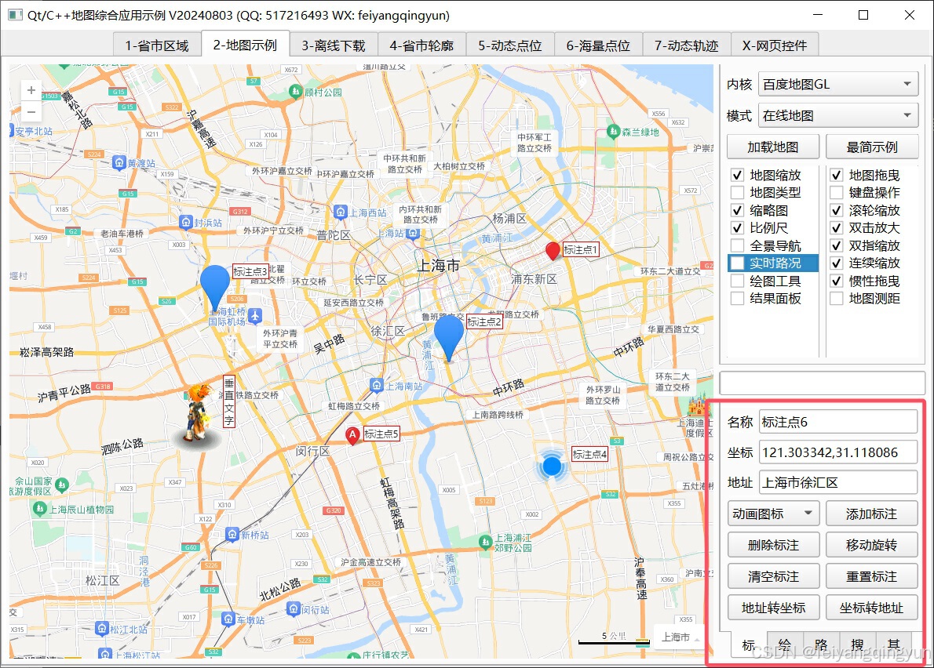Enable the 实时路况 traffic checkbox
Image resolution: width=934 pixels, height=668 pixels.
click(736, 263)
